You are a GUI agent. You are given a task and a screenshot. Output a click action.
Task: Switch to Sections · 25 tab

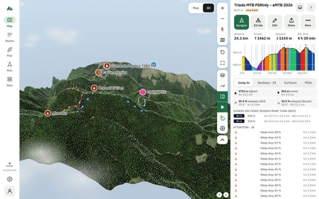(x=267, y=83)
